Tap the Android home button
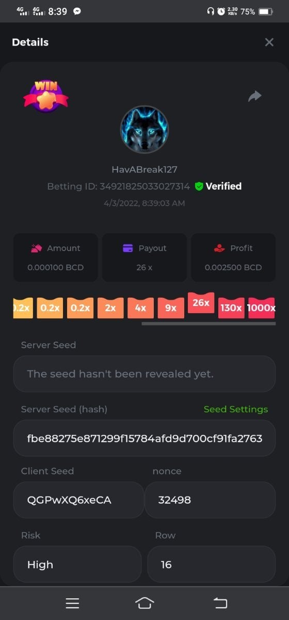This screenshot has height=620, width=289. (145, 602)
